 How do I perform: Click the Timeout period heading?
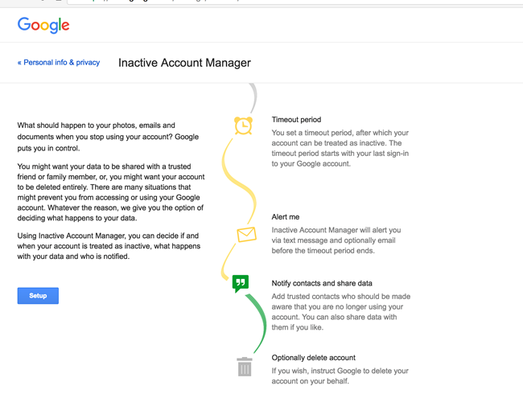point(296,120)
